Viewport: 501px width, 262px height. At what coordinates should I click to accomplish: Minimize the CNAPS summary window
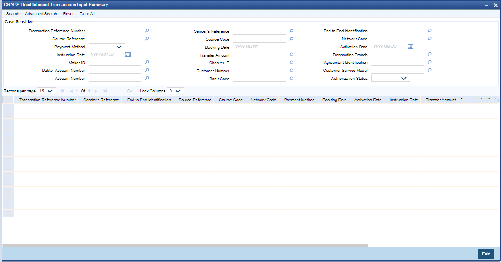486,5
